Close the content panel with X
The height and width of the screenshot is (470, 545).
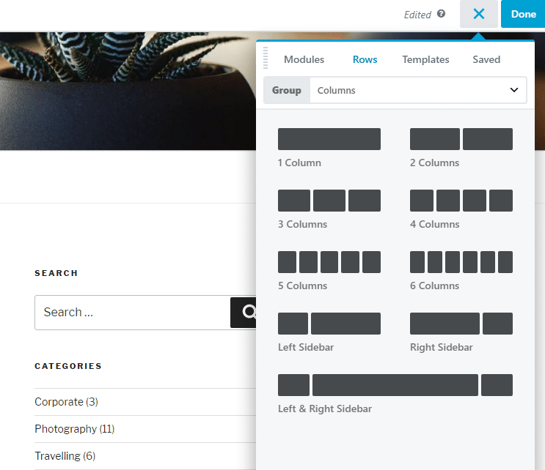pos(479,14)
